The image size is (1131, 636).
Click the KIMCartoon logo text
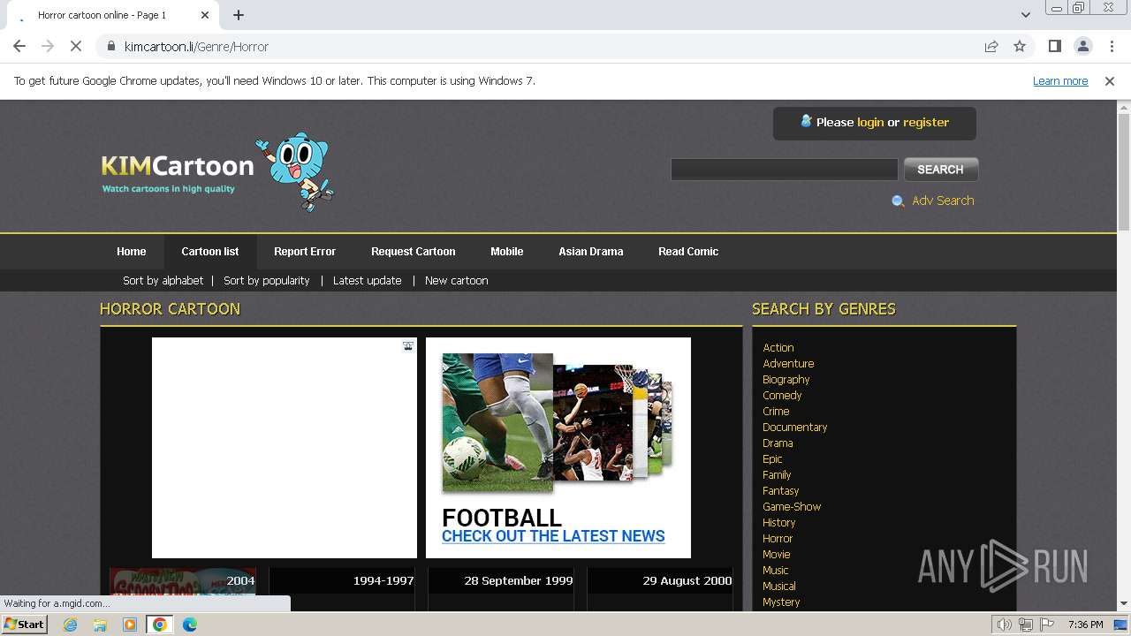click(x=178, y=165)
